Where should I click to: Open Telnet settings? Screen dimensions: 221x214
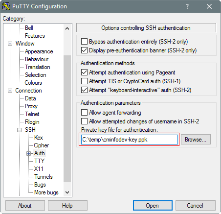(x=32, y=114)
